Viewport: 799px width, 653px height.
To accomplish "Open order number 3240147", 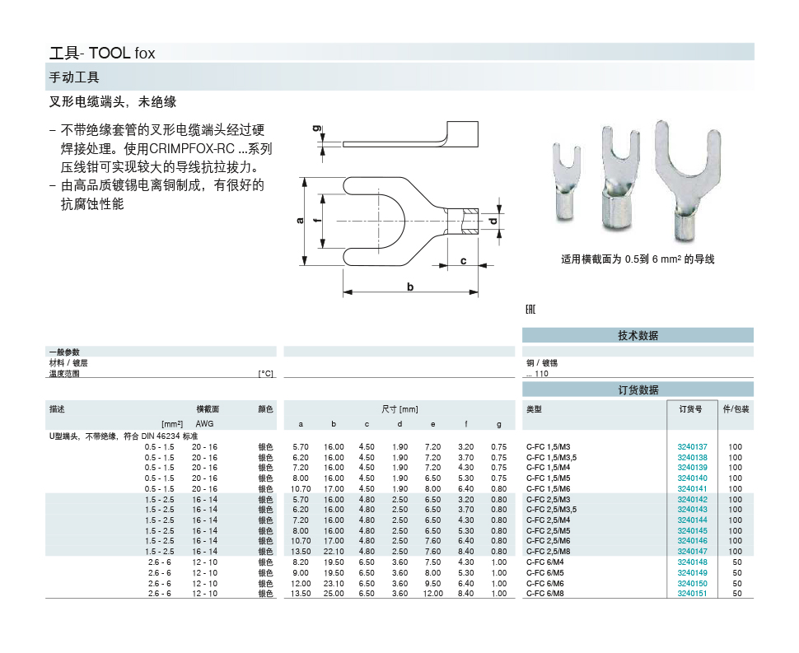I will click(x=692, y=552).
